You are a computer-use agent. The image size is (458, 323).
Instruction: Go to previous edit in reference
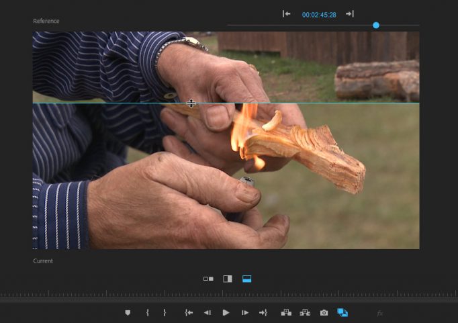287,14
